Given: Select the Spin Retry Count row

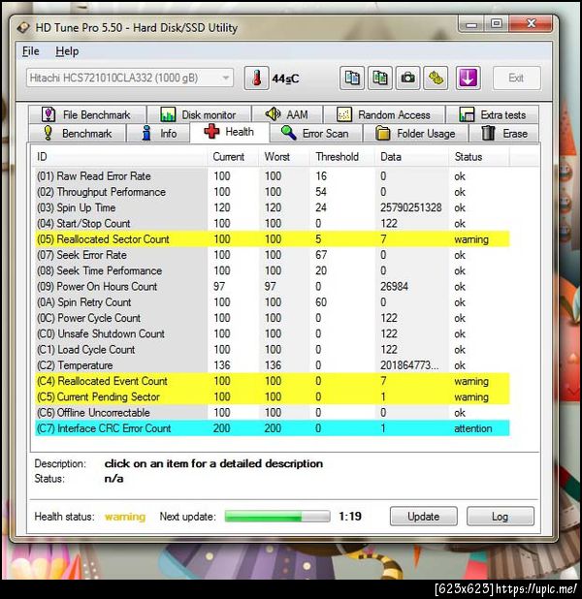Looking at the screenshot, I should tap(273, 302).
